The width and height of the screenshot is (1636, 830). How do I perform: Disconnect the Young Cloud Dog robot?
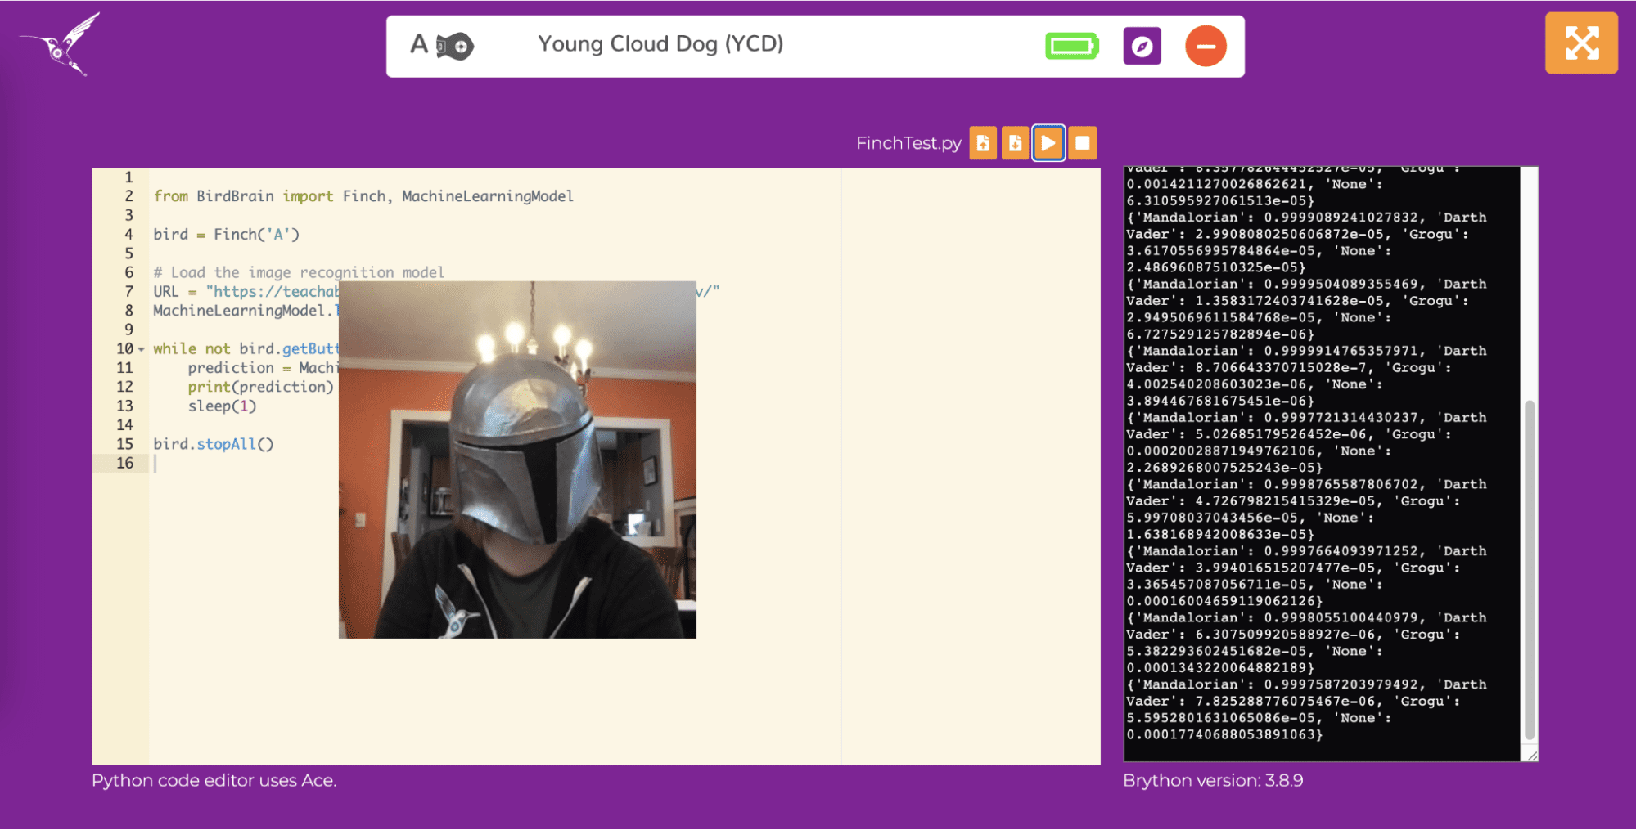click(x=1206, y=46)
